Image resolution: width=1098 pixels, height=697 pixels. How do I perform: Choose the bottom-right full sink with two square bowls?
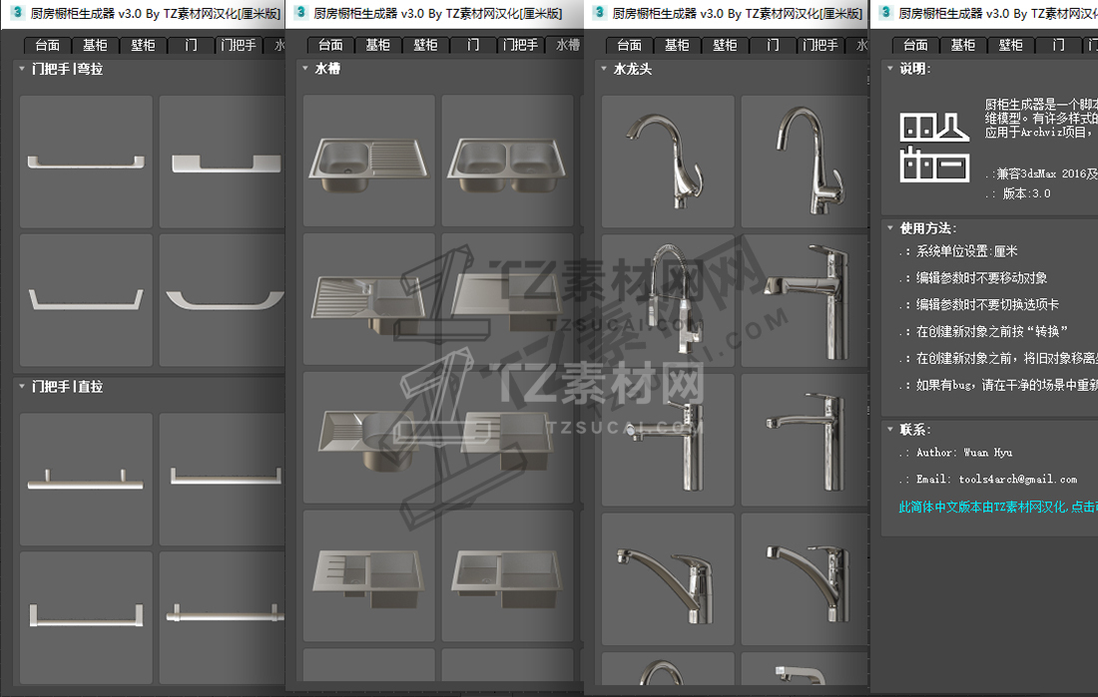tap(508, 576)
